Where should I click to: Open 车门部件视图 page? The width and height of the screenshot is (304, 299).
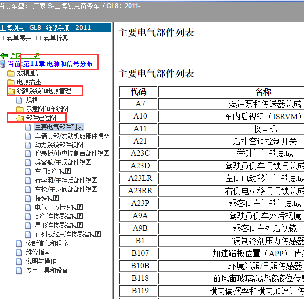(x=53, y=171)
